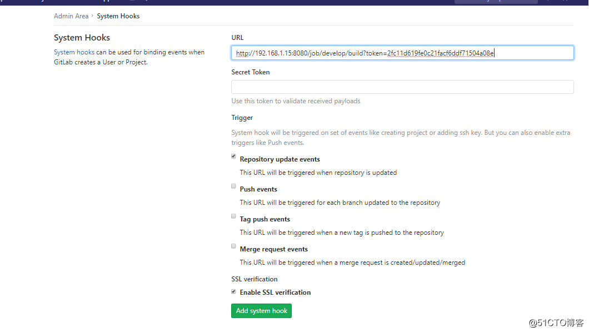Enable the Merge request events checkbox
The width and height of the screenshot is (589, 333).
233,246
